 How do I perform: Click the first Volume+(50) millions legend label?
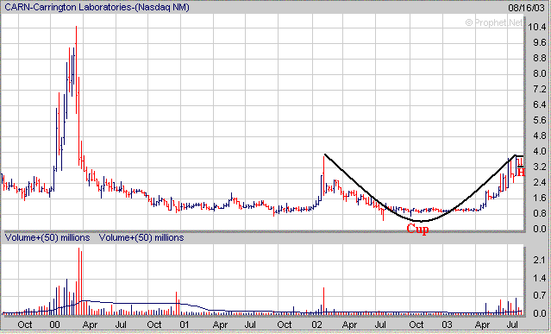pos(47,238)
